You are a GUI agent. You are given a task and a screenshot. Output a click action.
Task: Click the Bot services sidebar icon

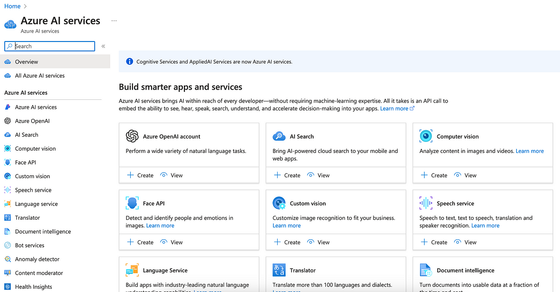click(7, 245)
